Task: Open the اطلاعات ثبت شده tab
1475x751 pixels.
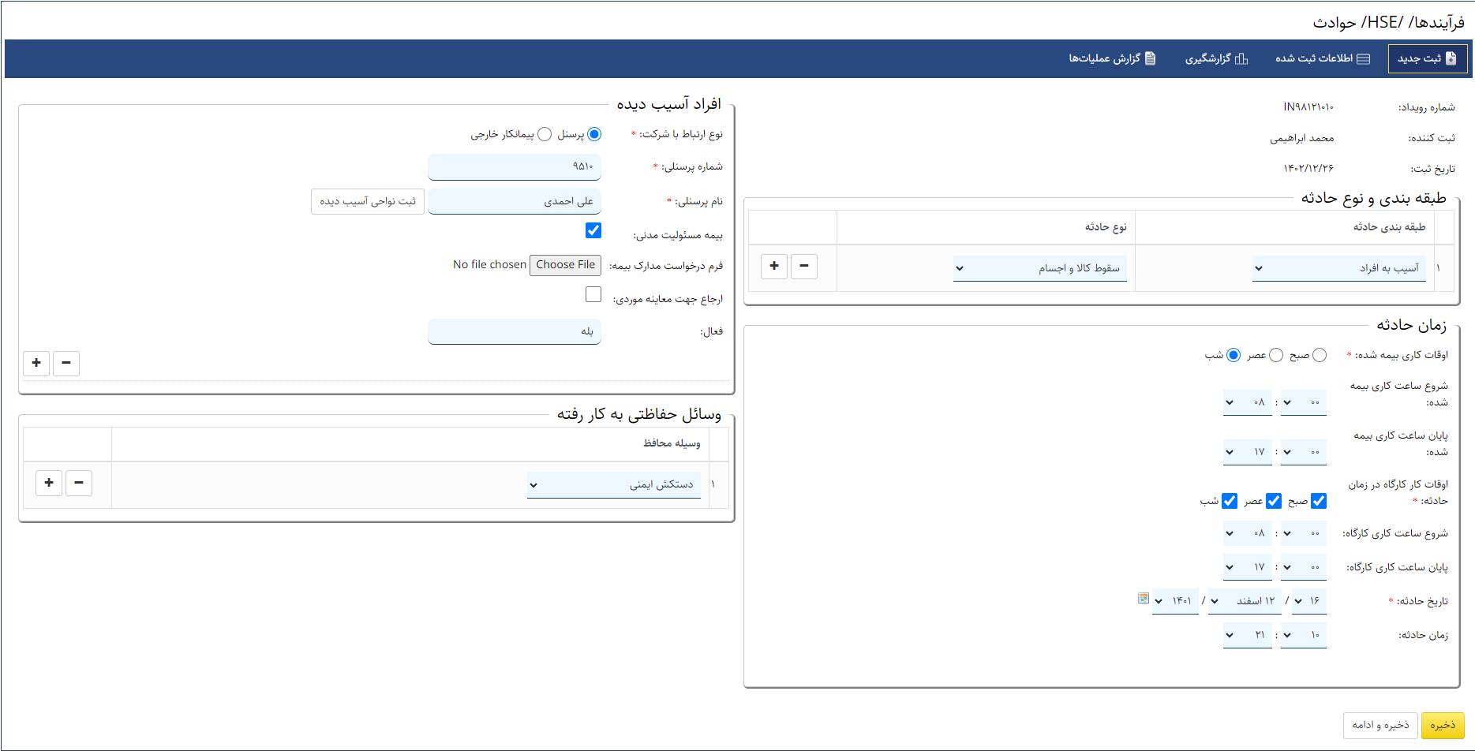Action: click(1323, 58)
